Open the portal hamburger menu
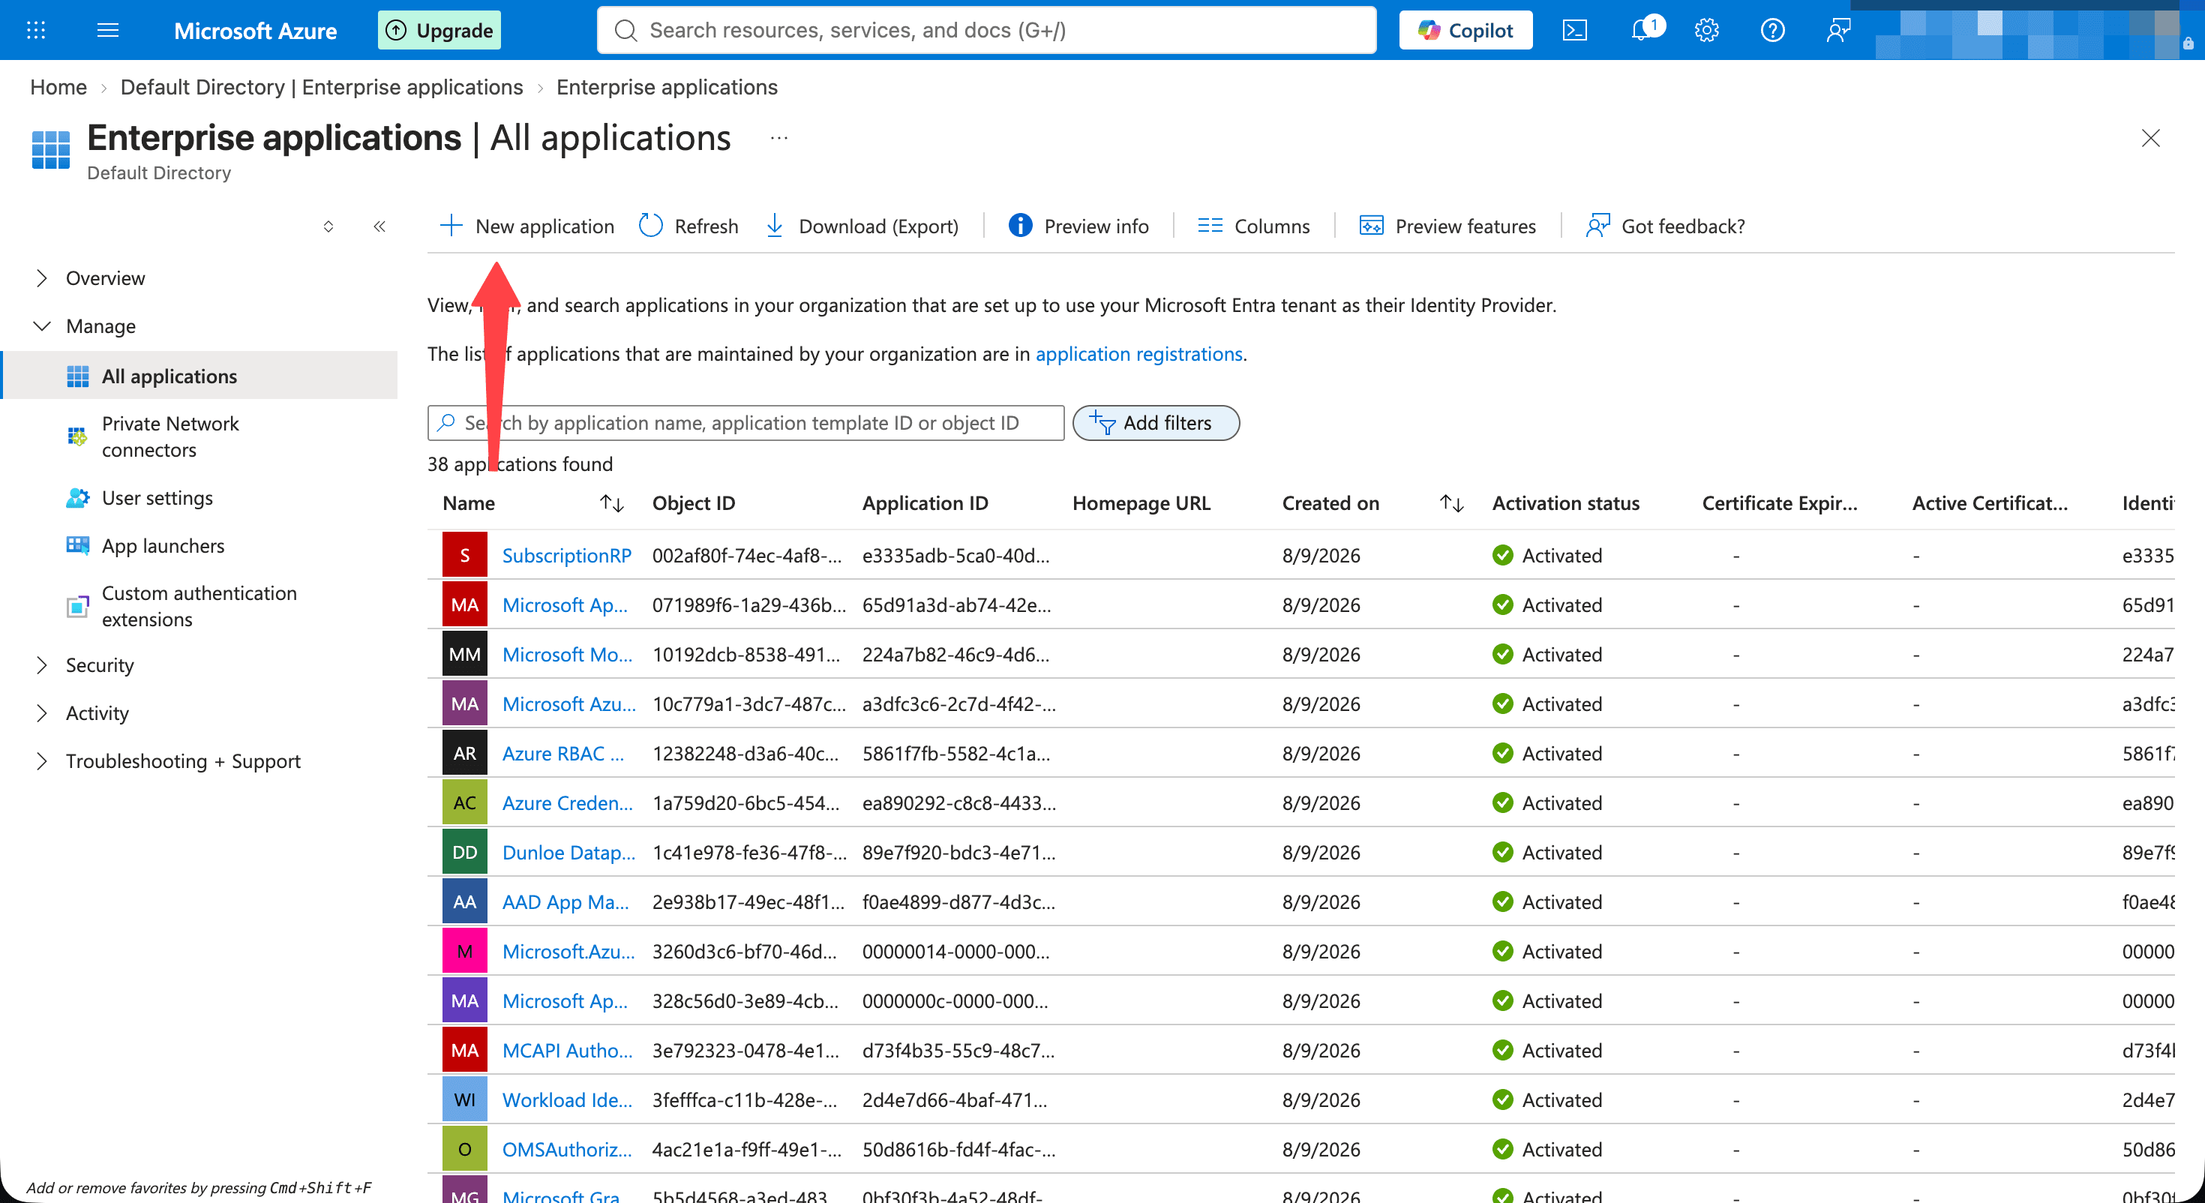The image size is (2205, 1203). coord(108,30)
